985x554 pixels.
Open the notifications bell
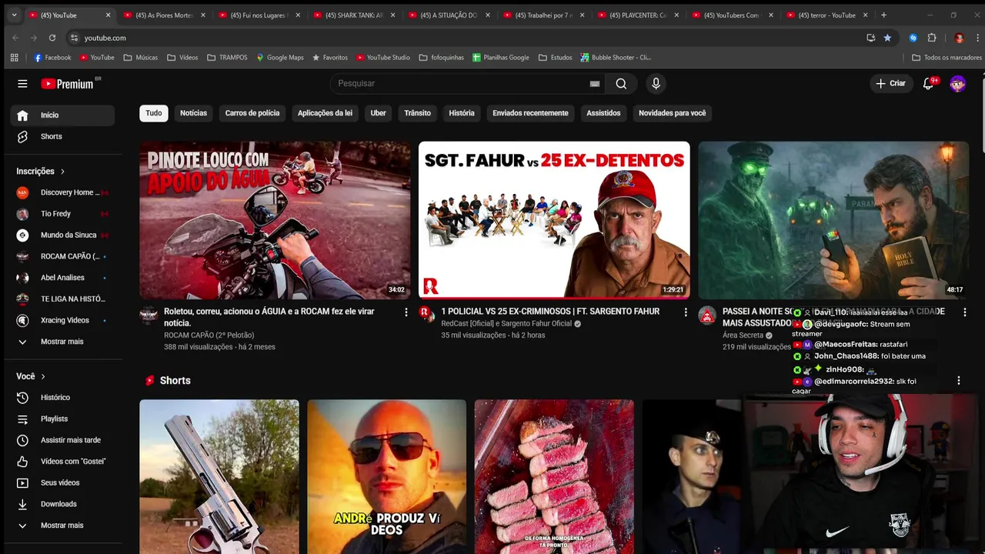[928, 83]
